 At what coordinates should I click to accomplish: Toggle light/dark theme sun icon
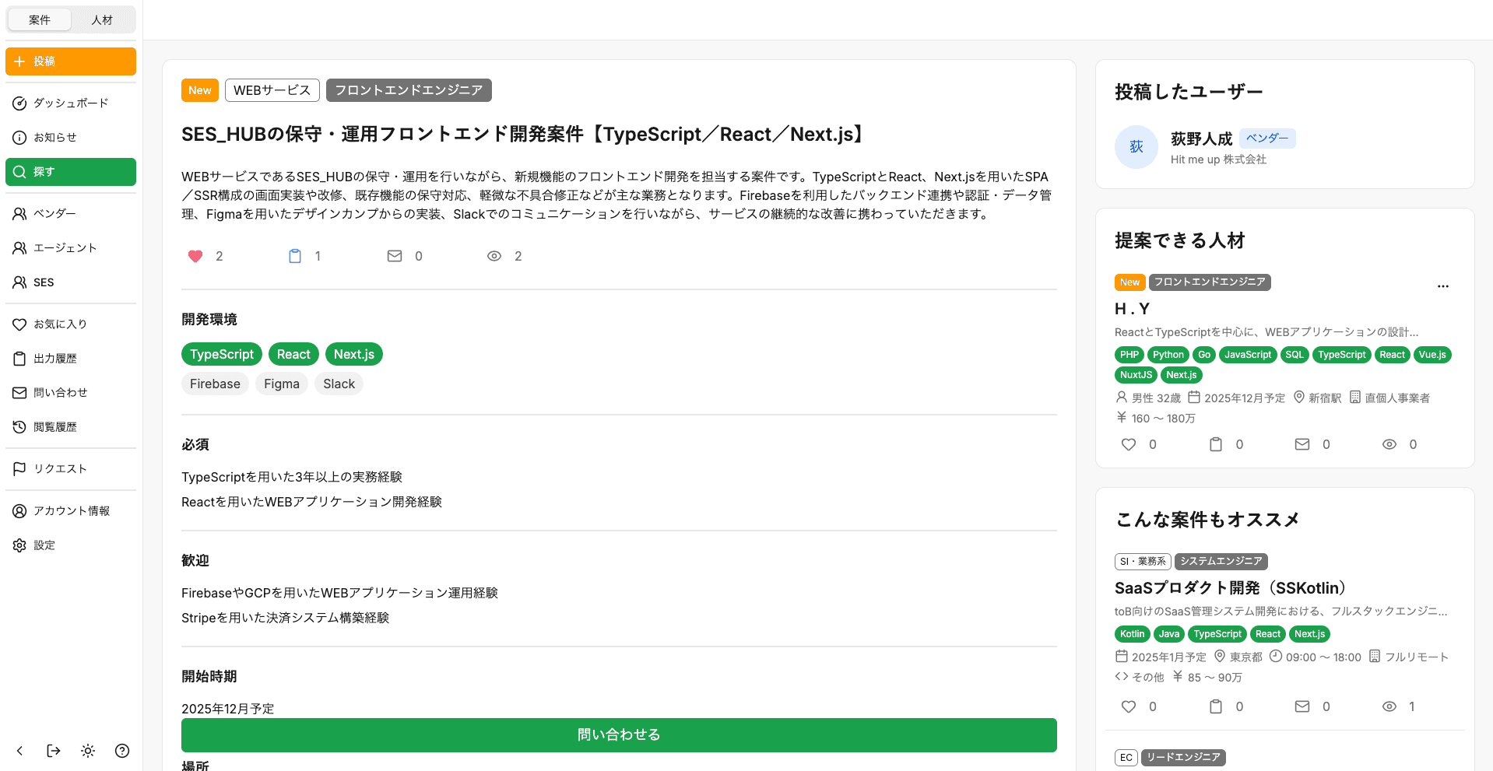pos(88,751)
